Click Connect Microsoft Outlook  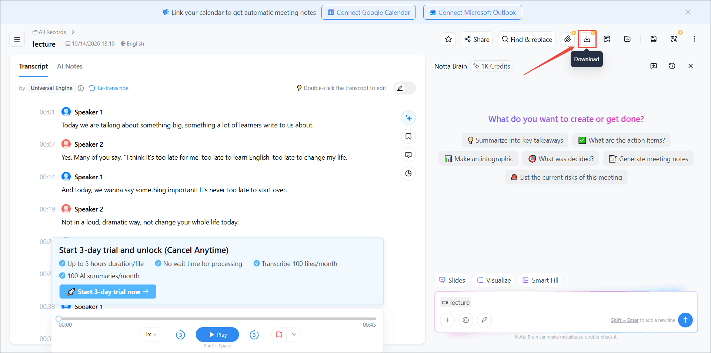click(473, 12)
